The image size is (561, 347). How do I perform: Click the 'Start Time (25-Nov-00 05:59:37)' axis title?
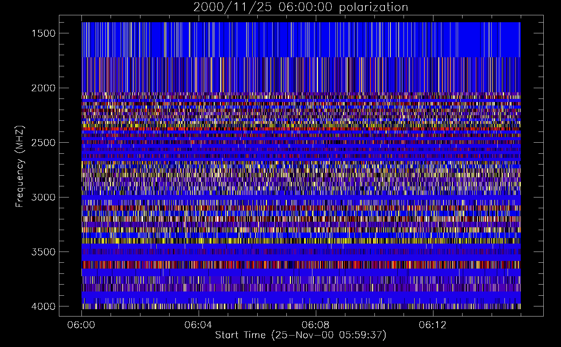point(301,335)
